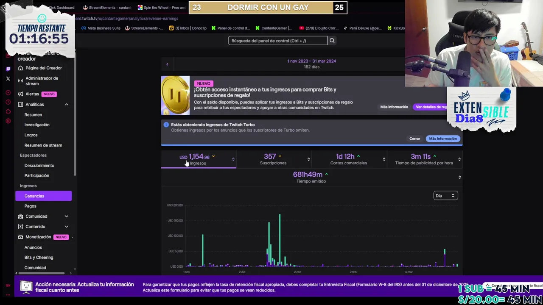Open the Día granularity dropdown
543x305 pixels.
pyautogui.click(x=445, y=196)
